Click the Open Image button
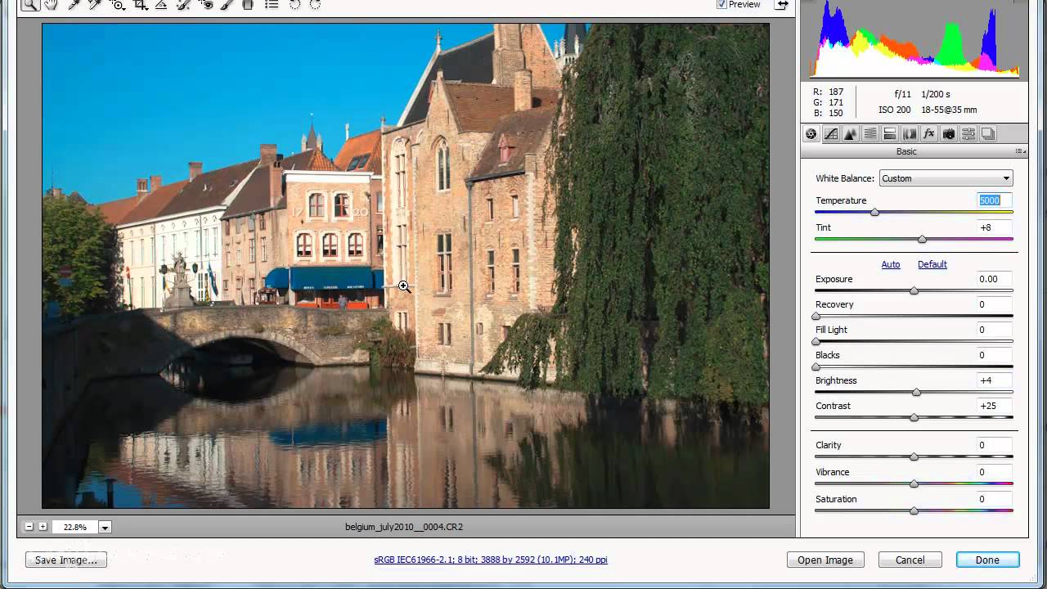Viewport: 1047px width, 589px height. tap(825, 560)
